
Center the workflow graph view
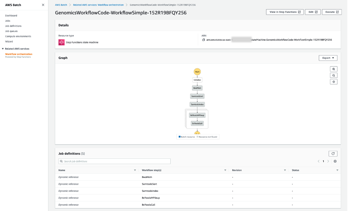click(333, 82)
